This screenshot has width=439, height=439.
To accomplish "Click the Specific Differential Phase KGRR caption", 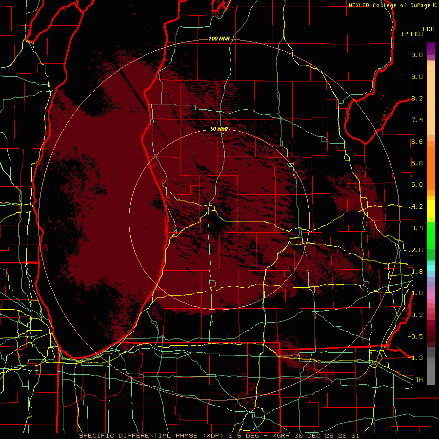I will pyautogui.click(x=219, y=436).
